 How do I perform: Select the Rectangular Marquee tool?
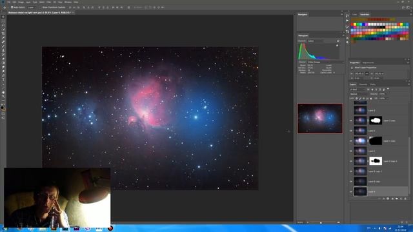click(x=3, y=21)
